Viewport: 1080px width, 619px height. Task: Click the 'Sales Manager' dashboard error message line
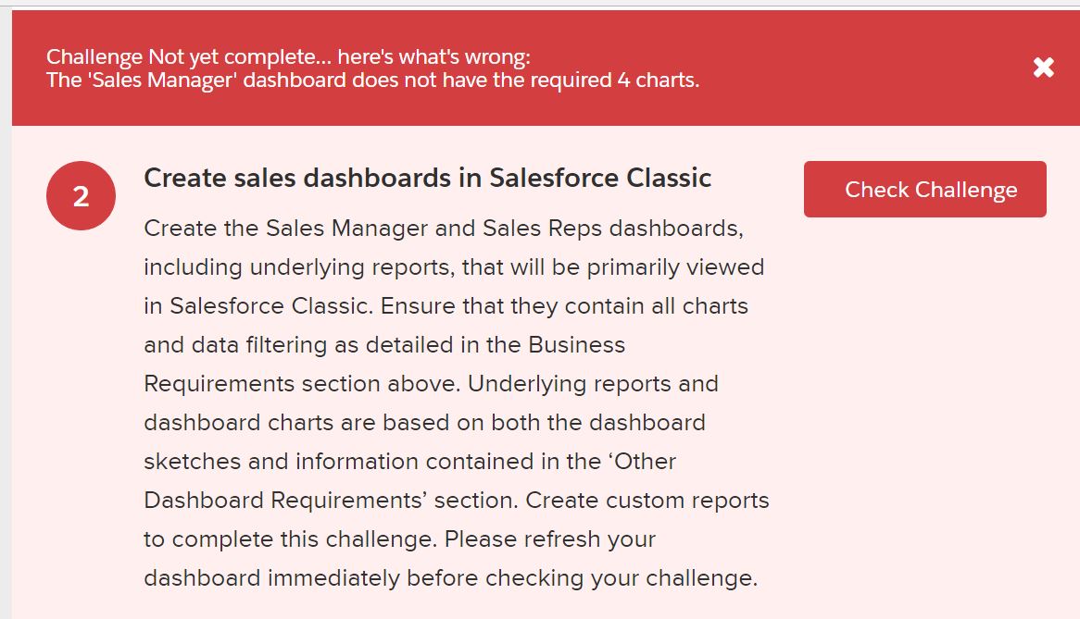372,80
